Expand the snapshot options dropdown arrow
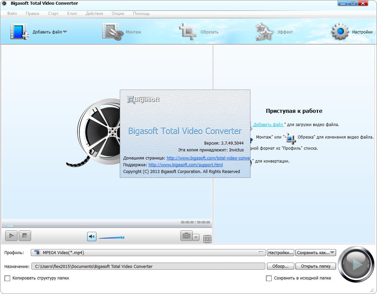This screenshot has height=294, width=377. pos(196,237)
